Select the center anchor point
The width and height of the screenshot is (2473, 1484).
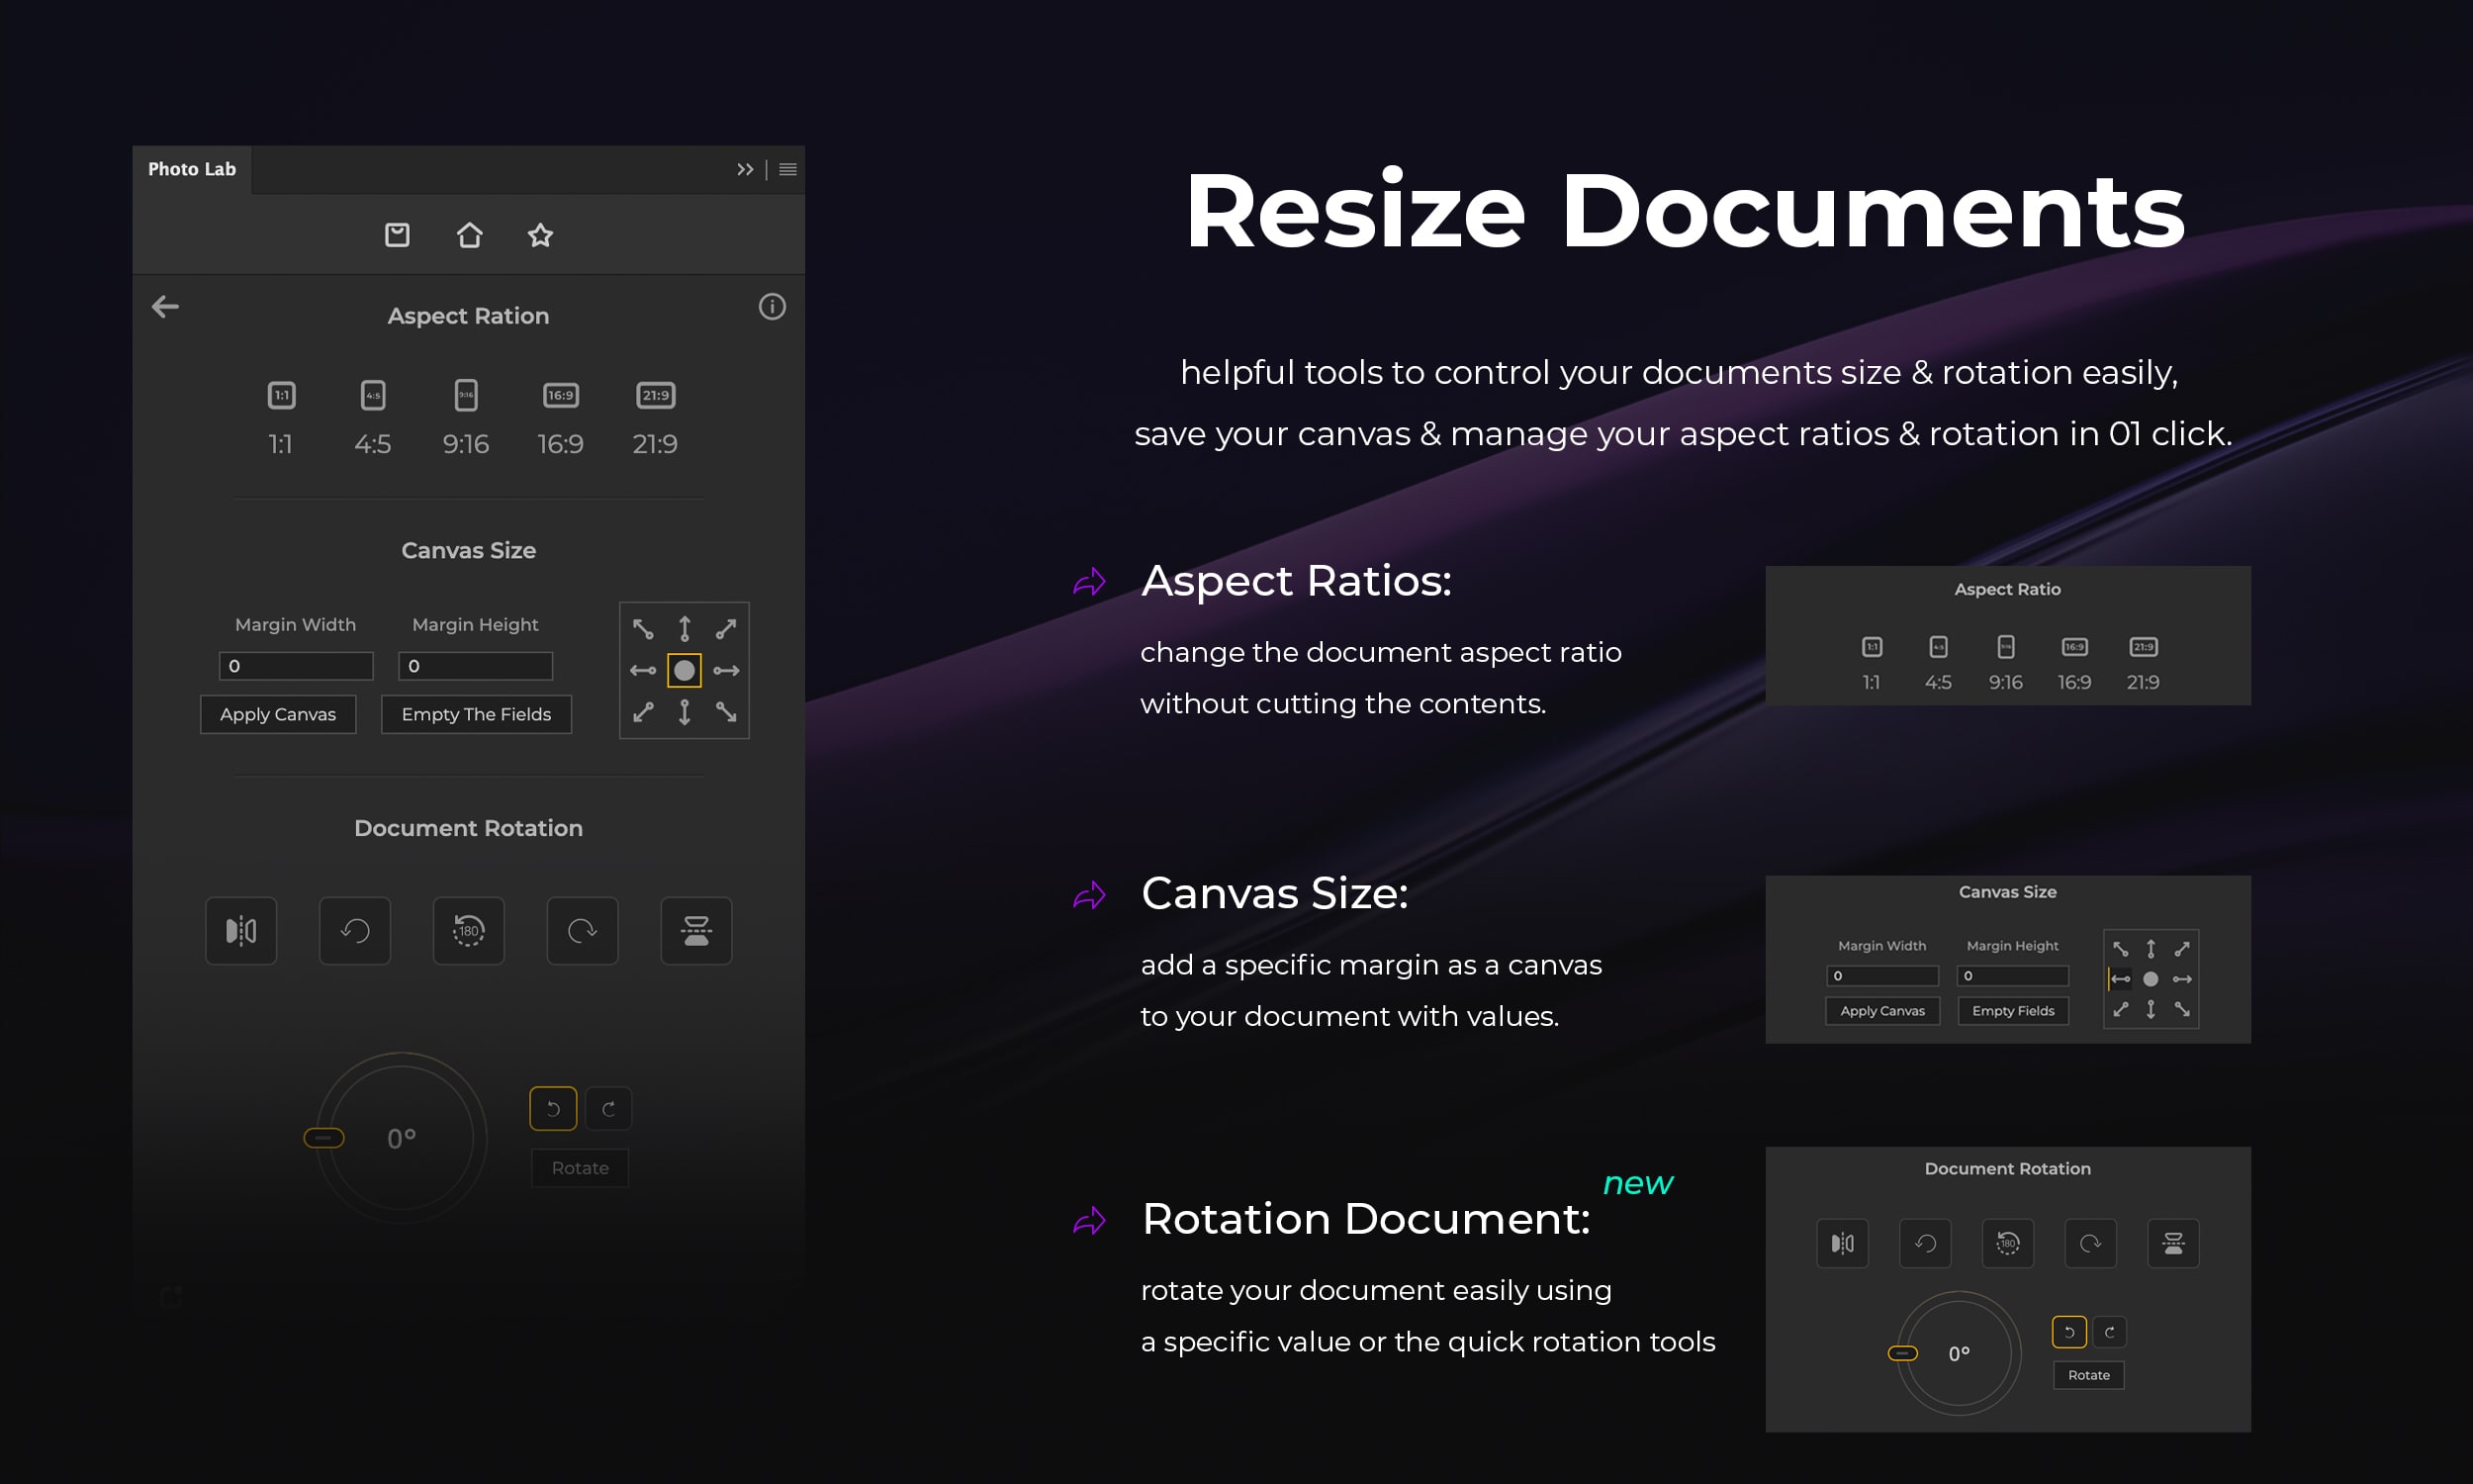click(684, 670)
